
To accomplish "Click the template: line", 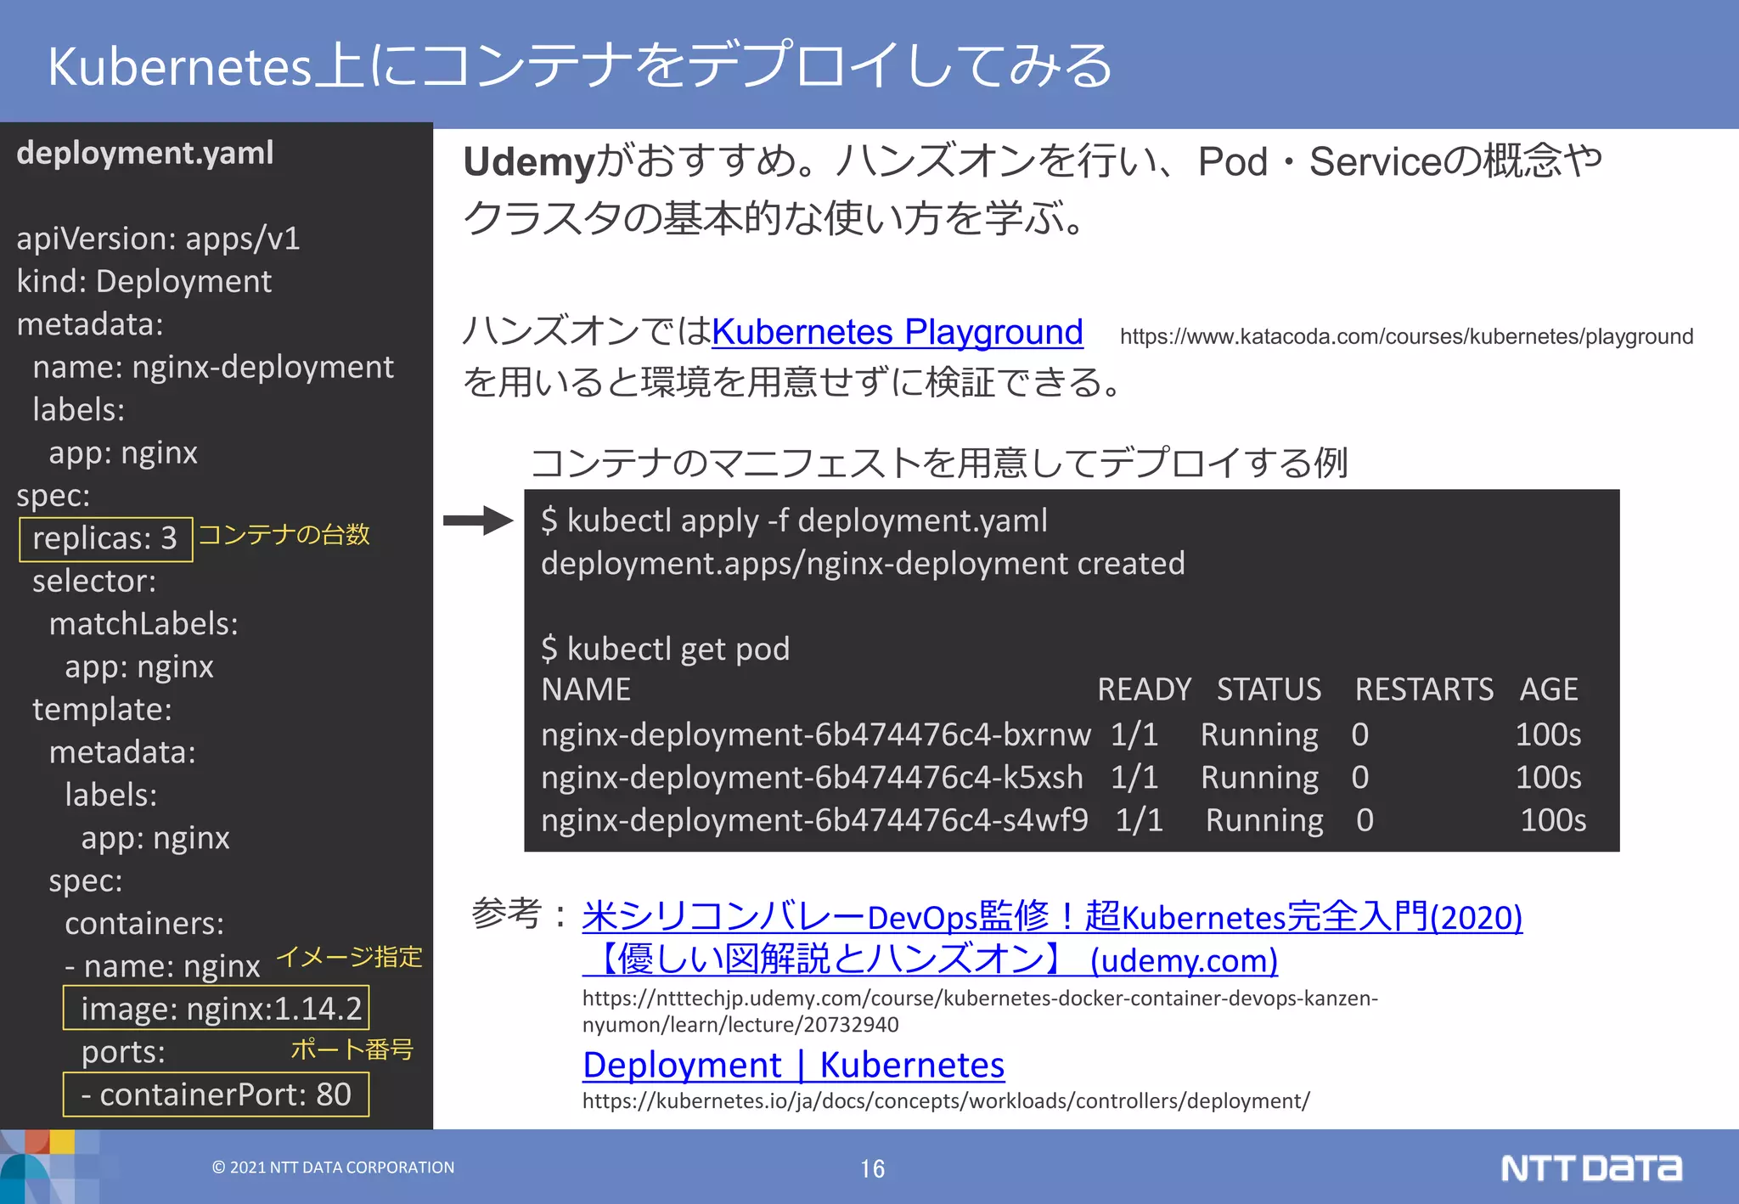I will pyautogui.click(x=102, y=709).
